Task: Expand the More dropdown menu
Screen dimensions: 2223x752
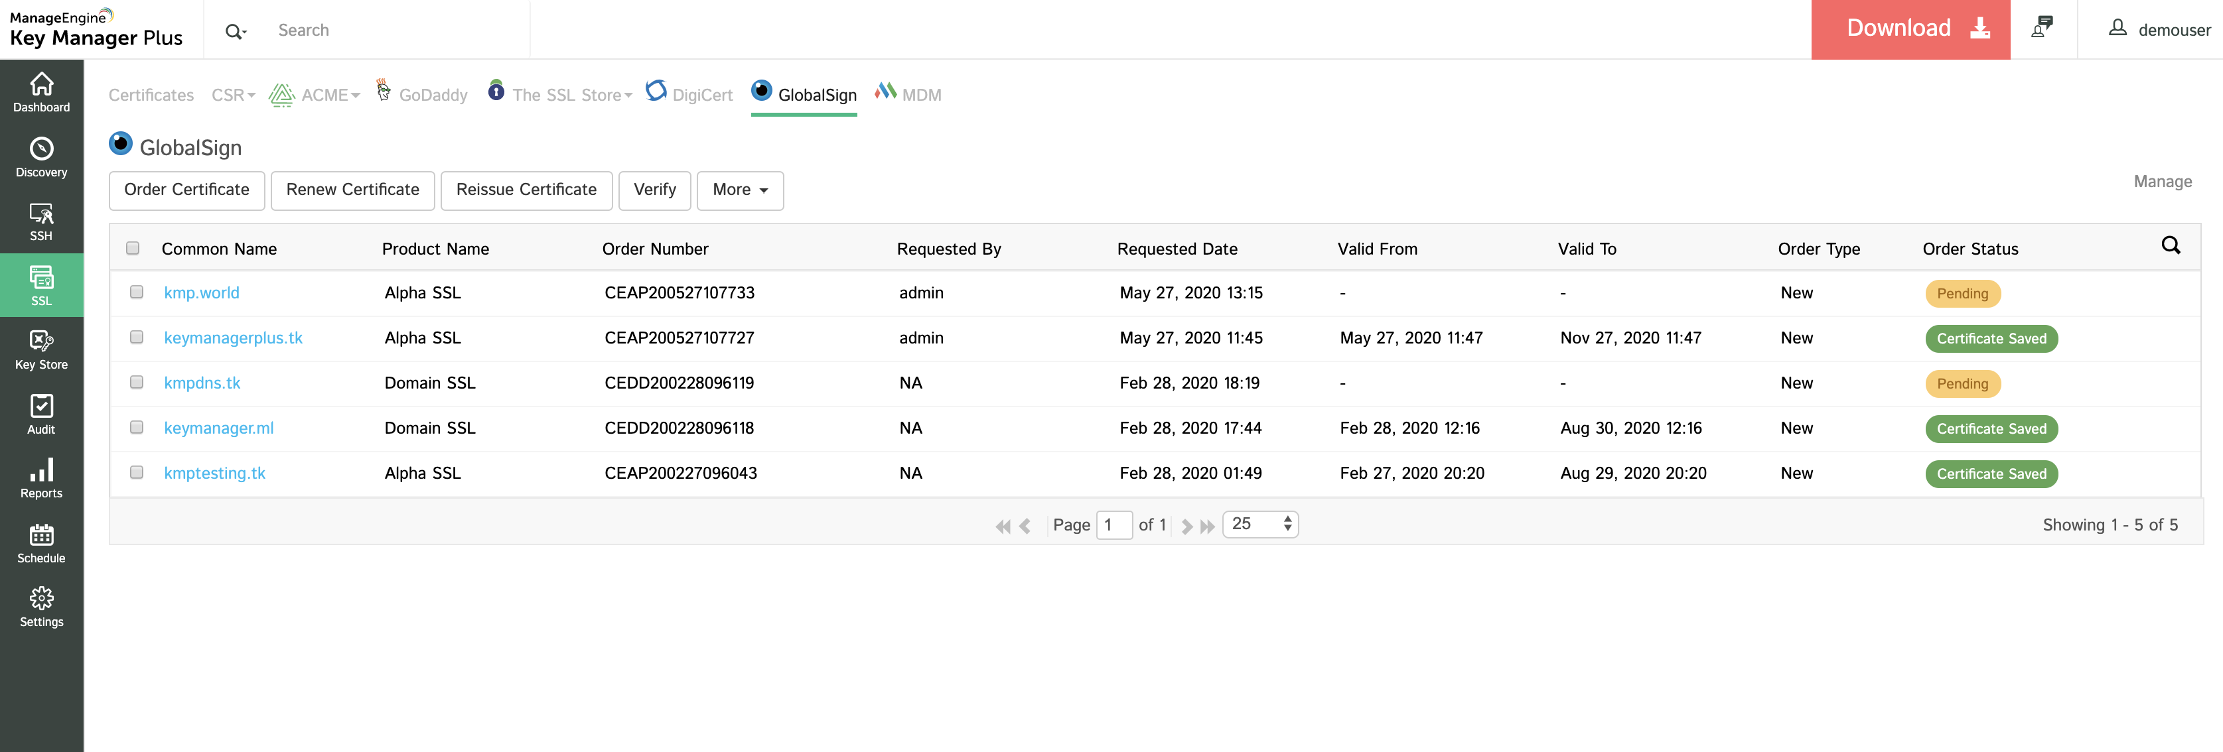Action: point(739,190)
